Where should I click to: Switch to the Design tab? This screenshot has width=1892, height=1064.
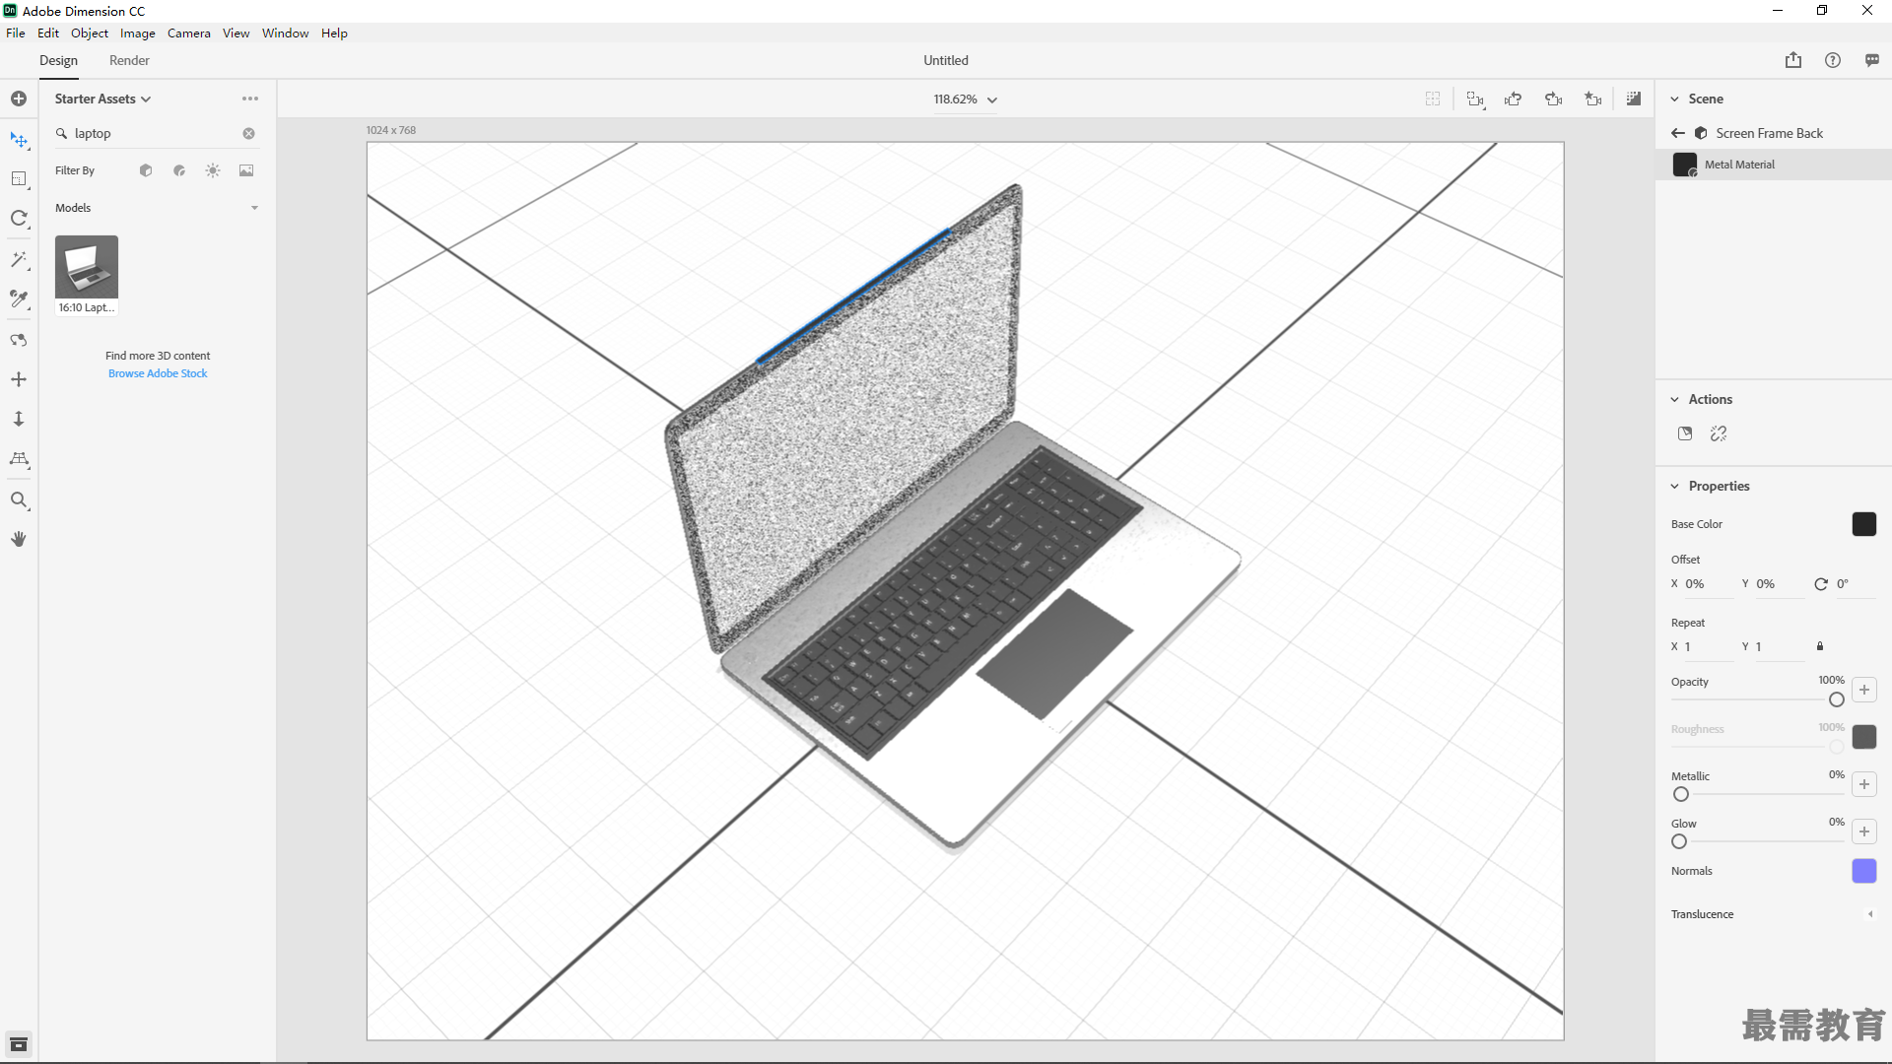[x=58, y=60]
